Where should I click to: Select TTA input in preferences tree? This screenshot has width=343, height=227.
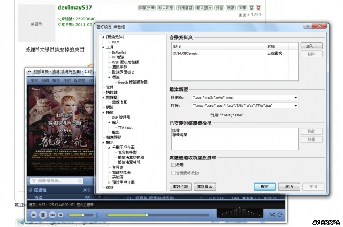(x=125, y=127)
